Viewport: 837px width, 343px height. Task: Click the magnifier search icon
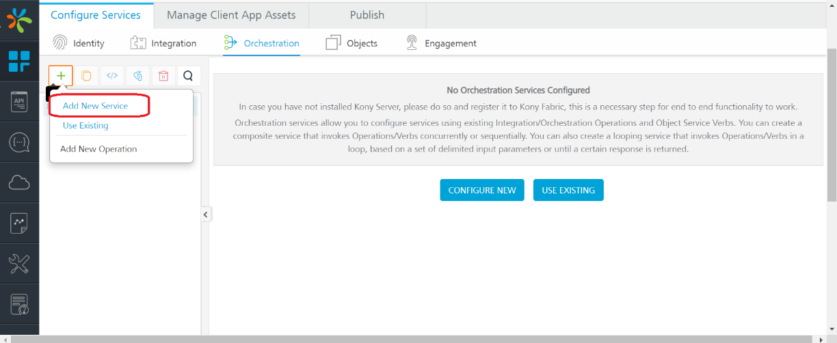[x=189, y=76]
